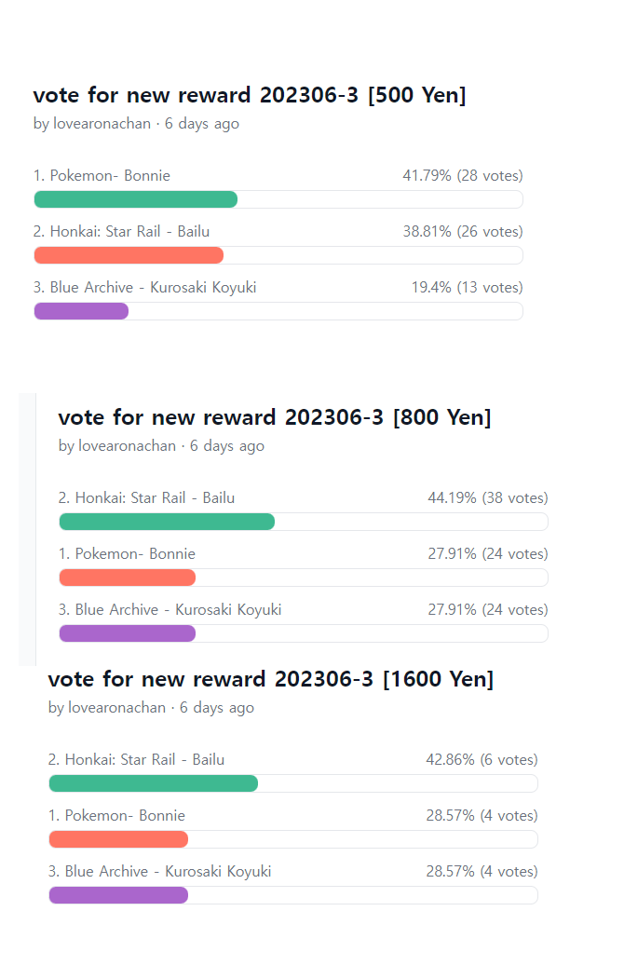Open the 1600 Yen poll title
Image resolution: width=624 pixels, height=979 pixels.
[270, 679]
